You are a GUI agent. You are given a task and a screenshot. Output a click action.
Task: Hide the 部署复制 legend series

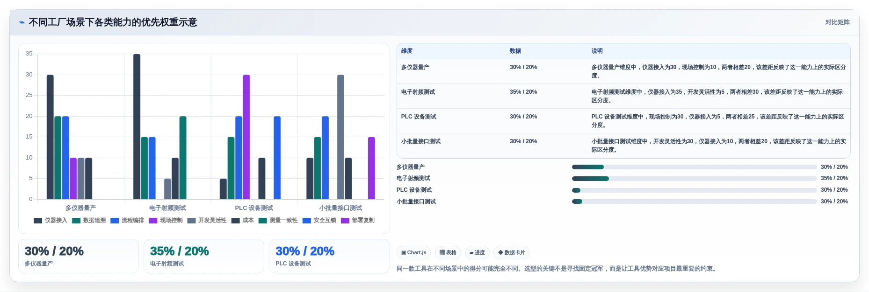(x=358, y=221)
